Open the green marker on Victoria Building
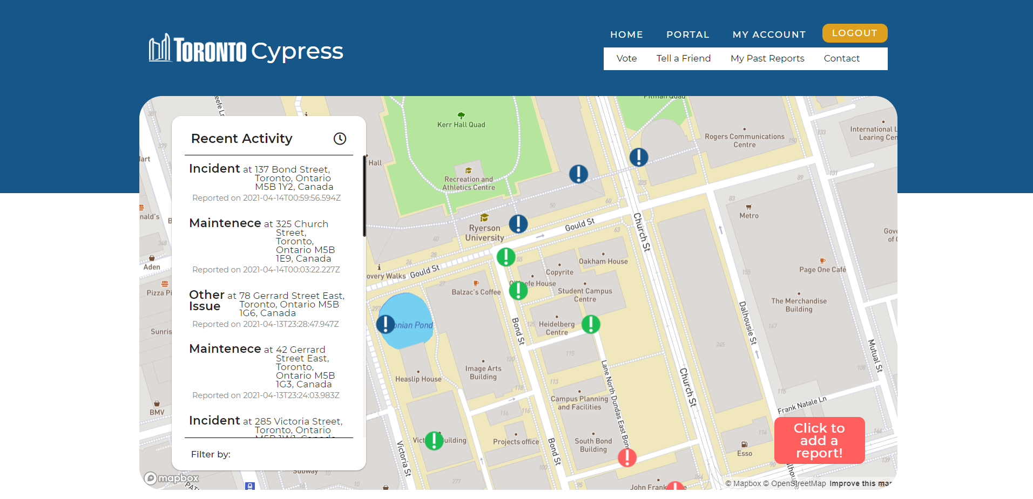The image size is (1033, 499). [x=434, y=441]
